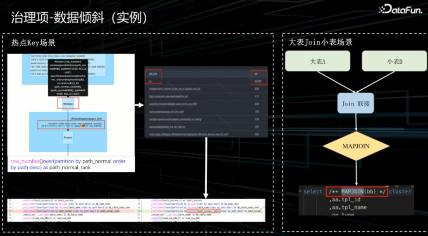This screenshot has height=236, width=428.
Task: Click the coalesce(path_normal, path) expression in the right diff pane
Action: tap(204, 211)
